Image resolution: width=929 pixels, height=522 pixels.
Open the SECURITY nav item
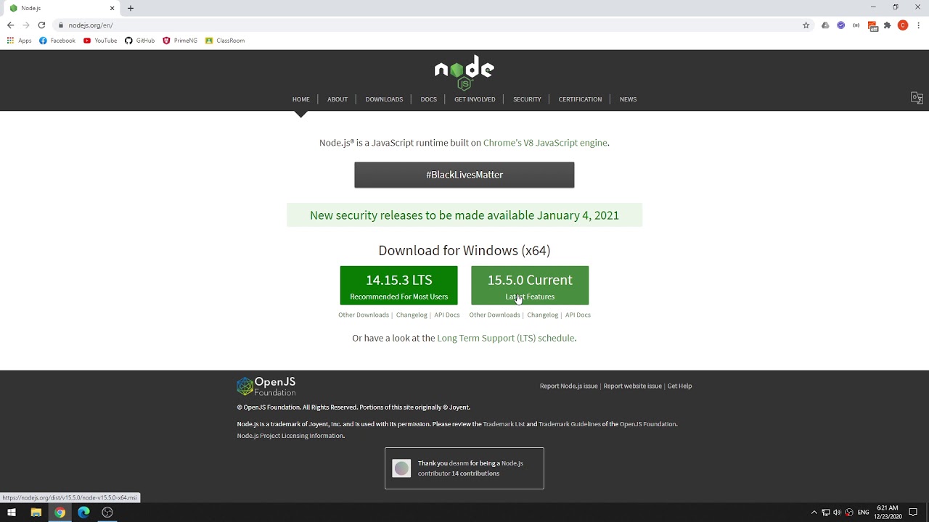[x=527, y=99]
